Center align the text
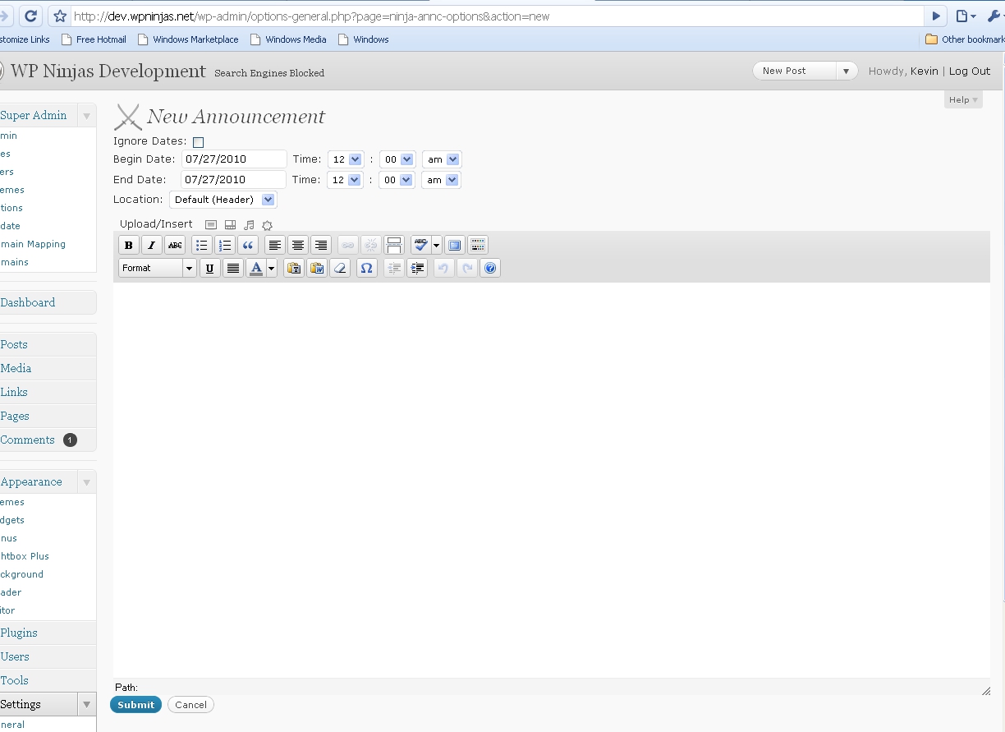The width and height of the screenshot is (1005, 732). click(298, 245)
